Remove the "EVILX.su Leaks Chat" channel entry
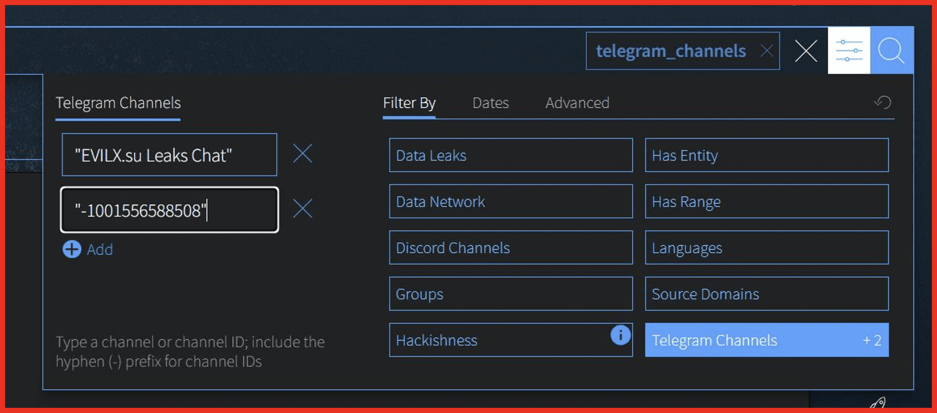The height and width of the screenshot is (413, 937). click(x=302, y=154)
